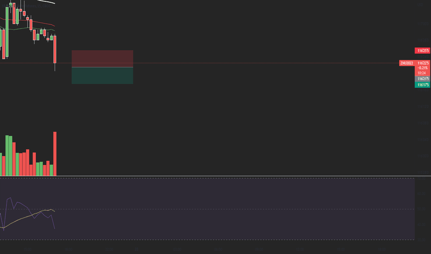Click the white curved line at the top
Image resolution: width=431 pixels, height=254 pixels.
pos(45,1)
